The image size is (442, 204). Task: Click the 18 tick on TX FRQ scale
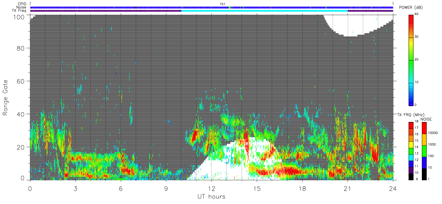[417, 122]
